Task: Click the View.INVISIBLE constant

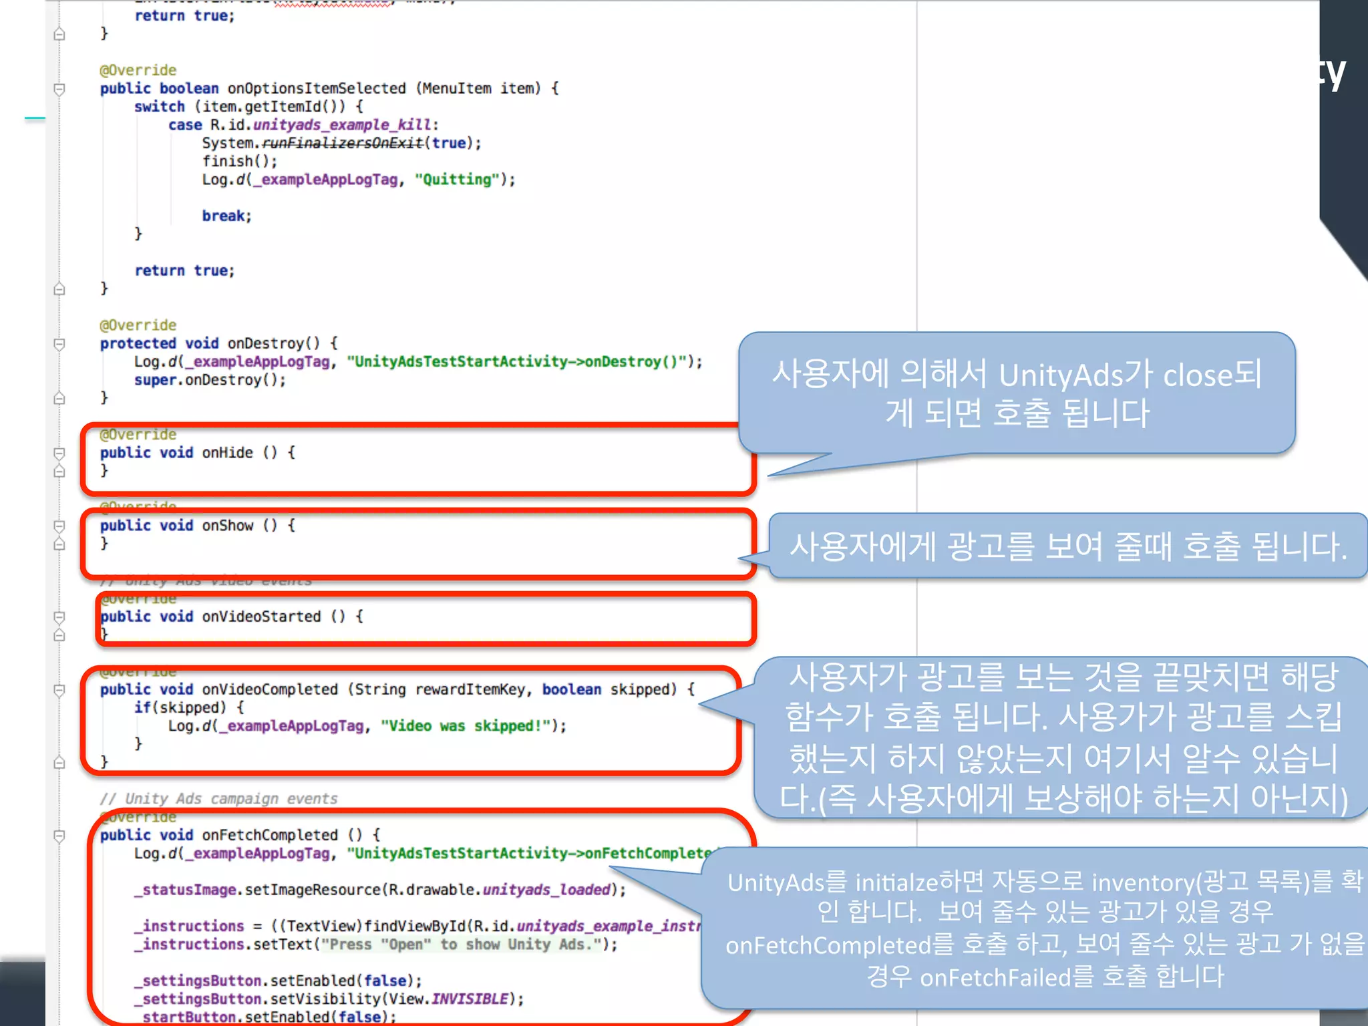Action: pyautogui.click(x=449, y=999)
